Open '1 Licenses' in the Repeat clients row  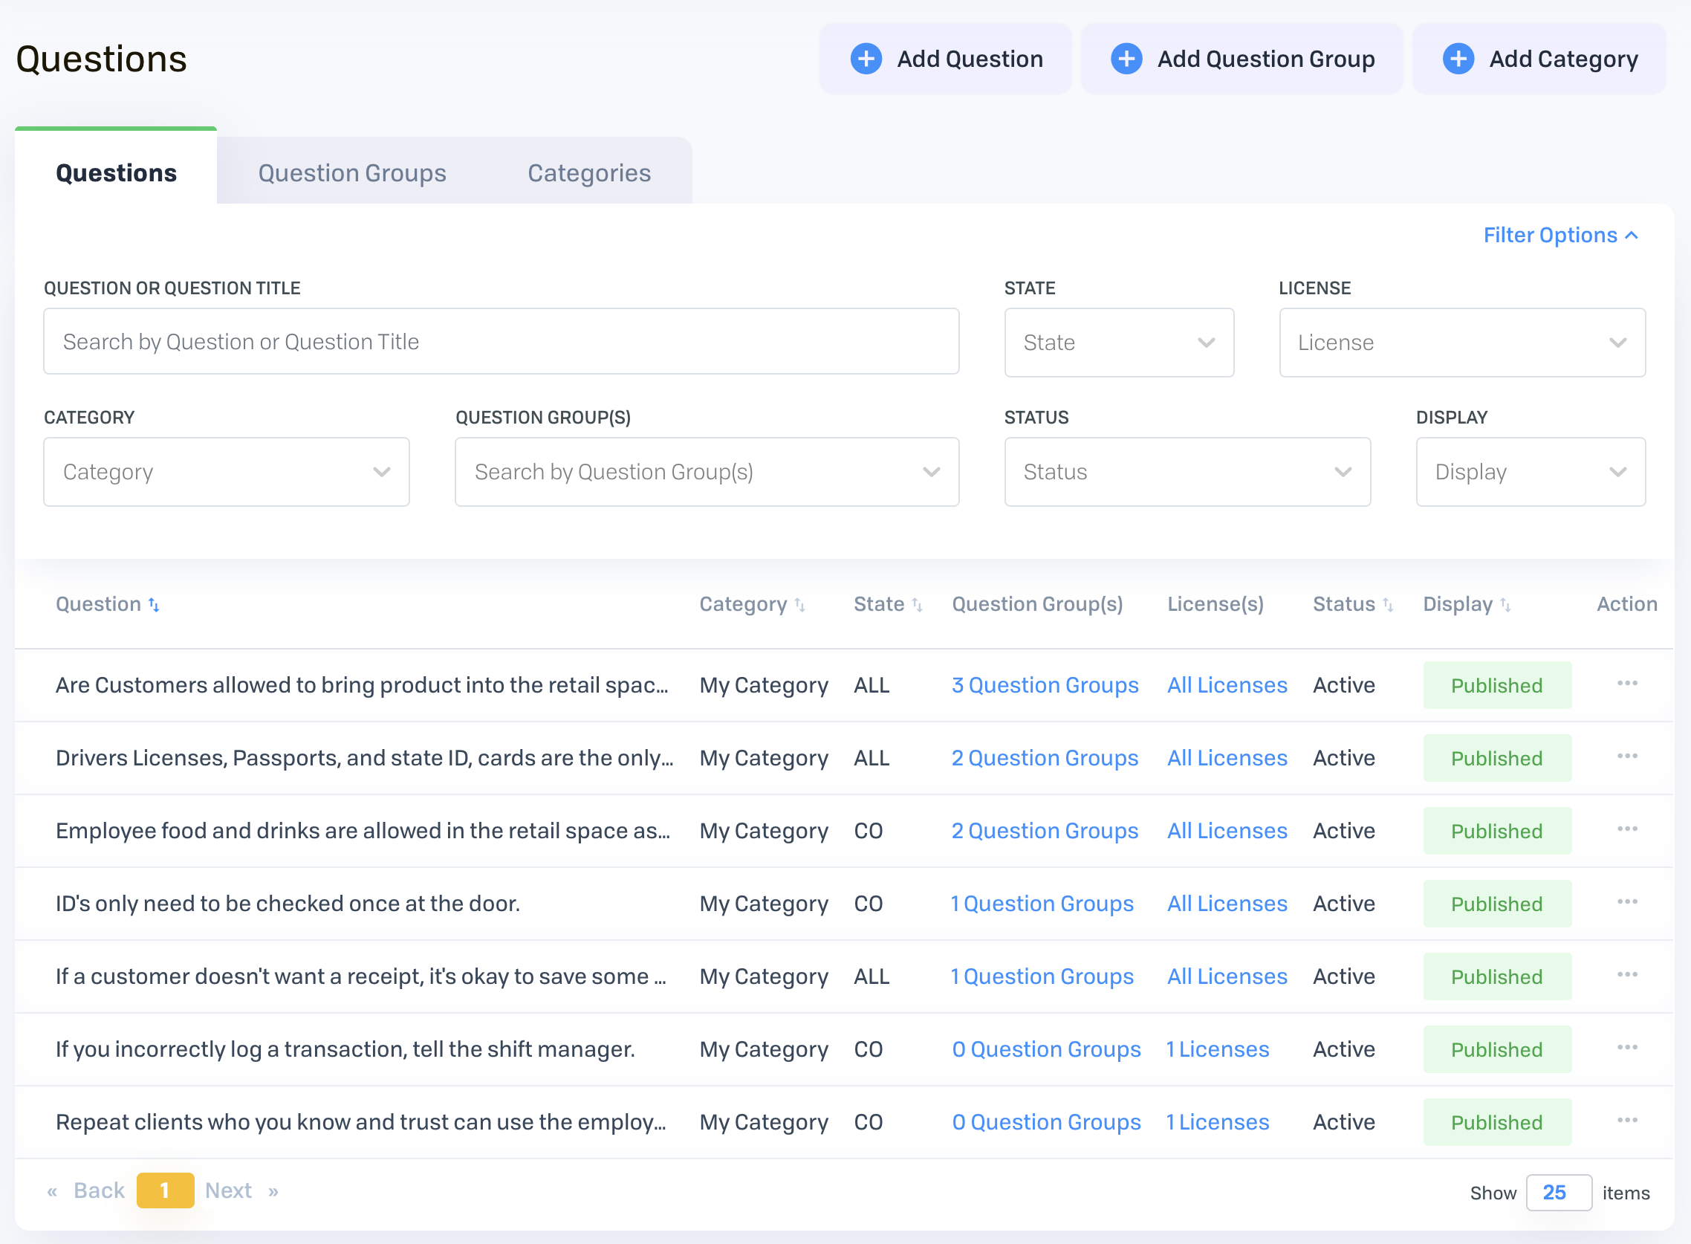tap(1218, 1122)
